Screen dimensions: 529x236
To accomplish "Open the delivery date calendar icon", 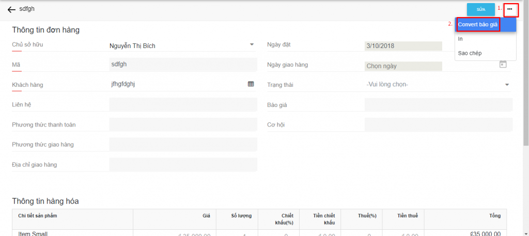I will pyautogui.click(x=503, y=65).
